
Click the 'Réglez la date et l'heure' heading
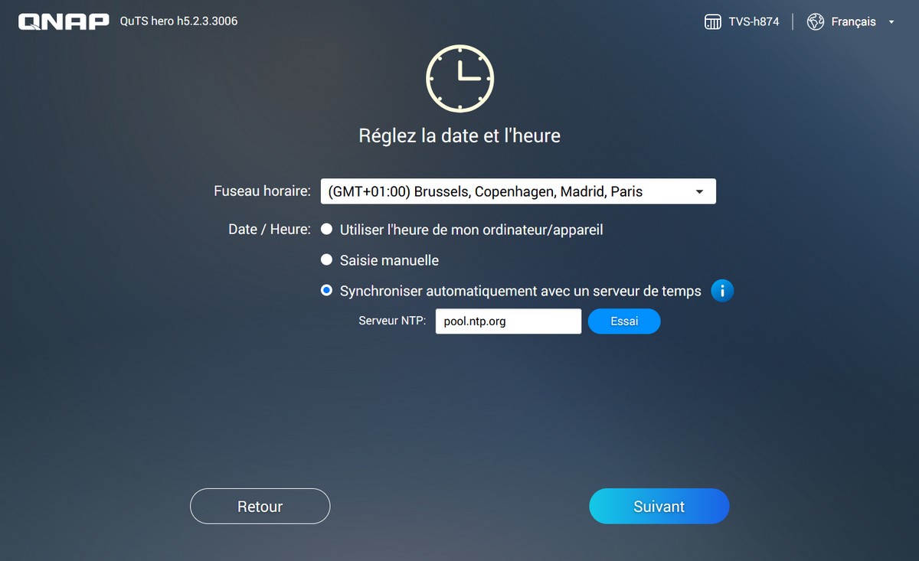click(459, 136)
